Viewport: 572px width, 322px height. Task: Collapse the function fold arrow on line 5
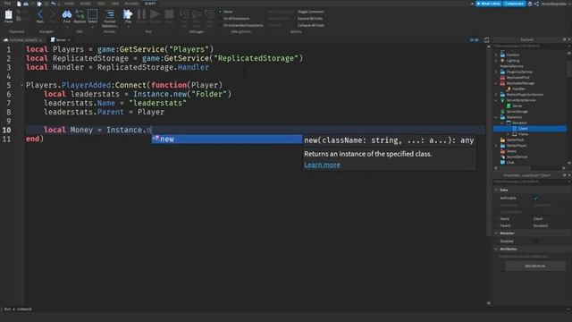[21, 85]
